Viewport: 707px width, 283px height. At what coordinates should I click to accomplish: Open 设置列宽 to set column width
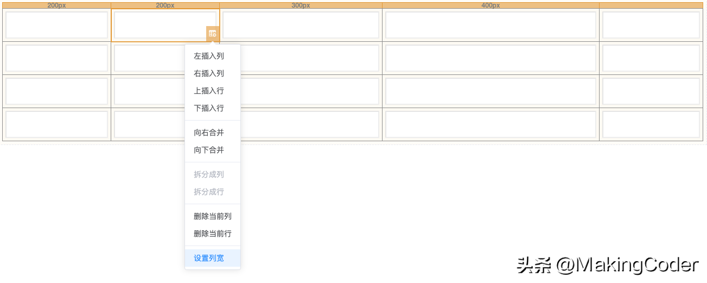click(213, 258)
